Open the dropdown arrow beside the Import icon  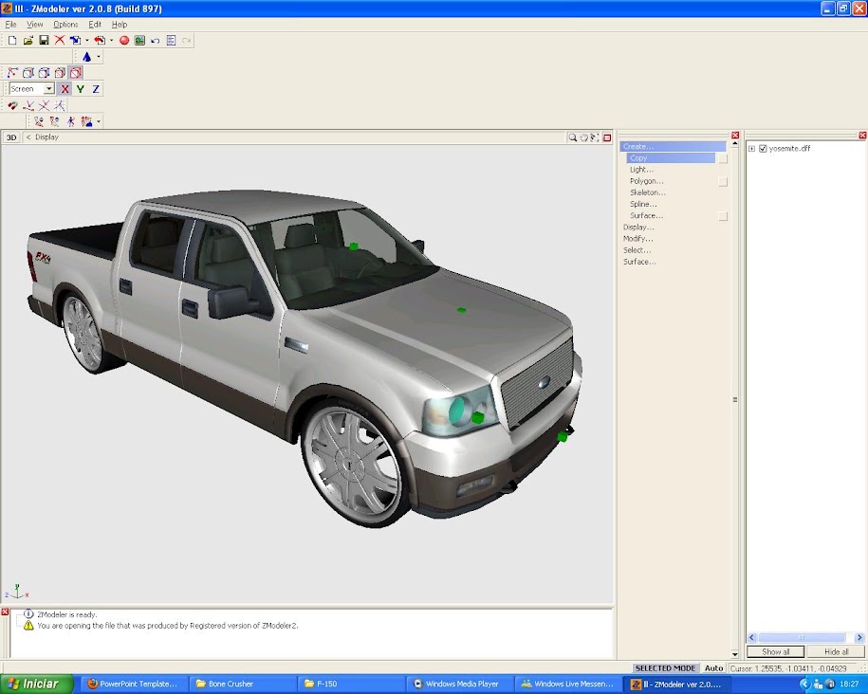[87, 41]
